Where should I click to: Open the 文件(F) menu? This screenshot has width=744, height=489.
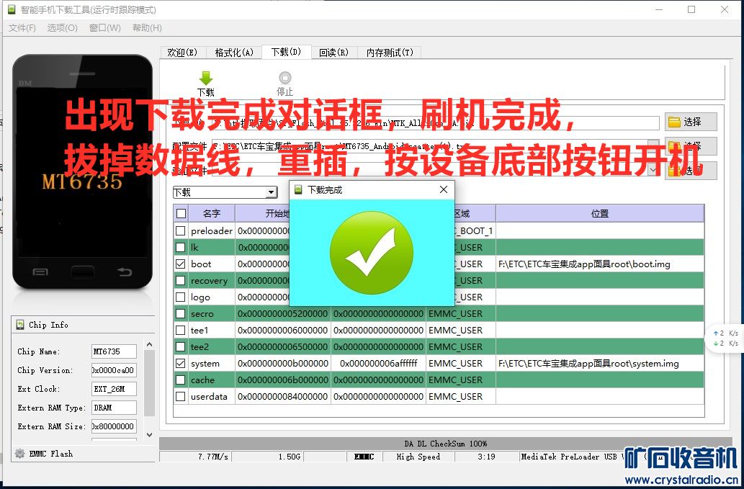(22, 28)
